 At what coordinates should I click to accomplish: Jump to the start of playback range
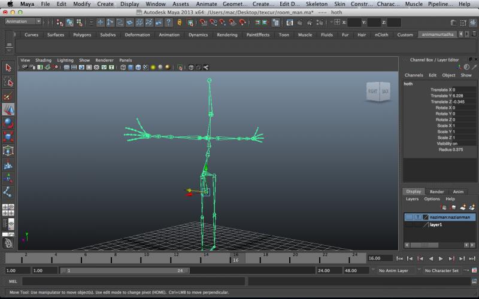[x=400, y=258]
